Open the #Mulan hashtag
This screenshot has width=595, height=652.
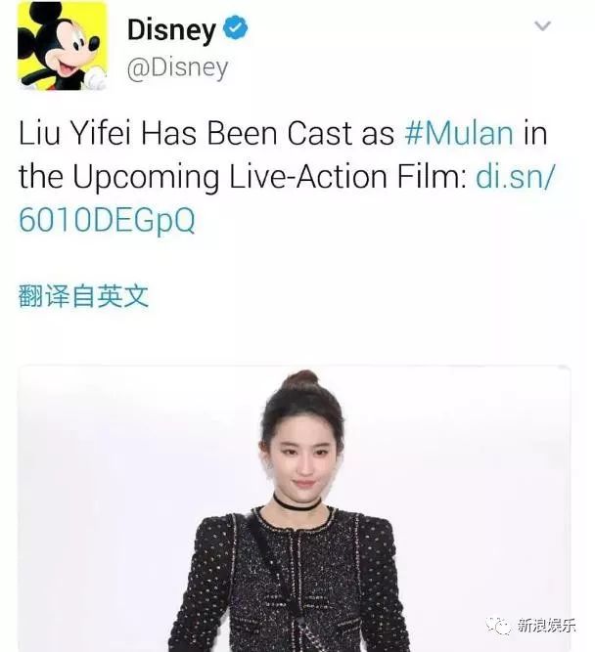point(459,134)
